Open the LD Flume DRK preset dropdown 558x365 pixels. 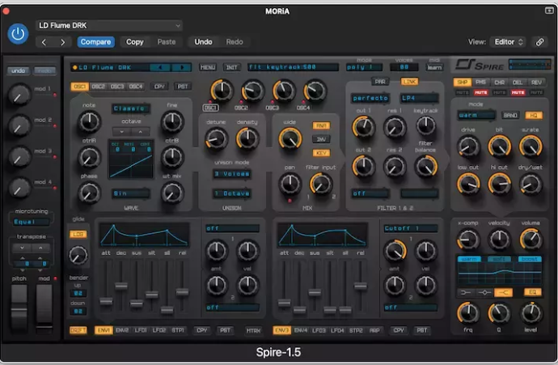(109, 26)
